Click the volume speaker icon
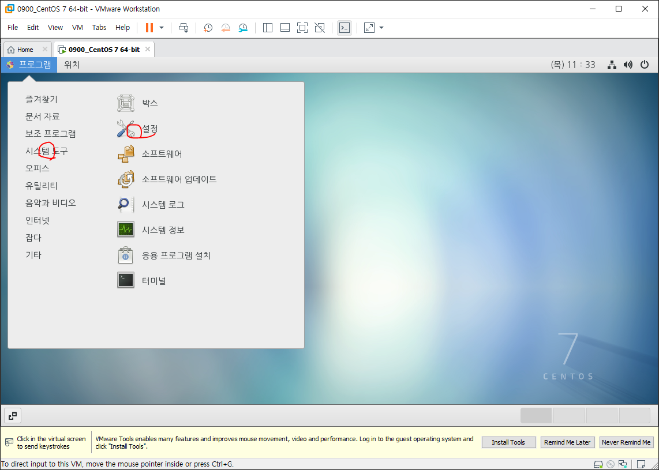 point(628,65)
